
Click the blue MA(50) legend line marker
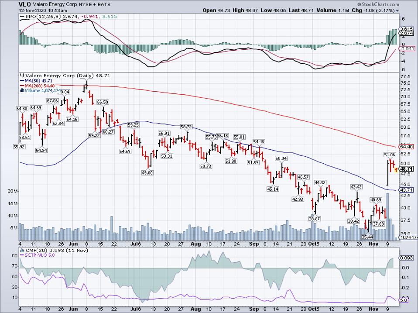coord(22,81)
